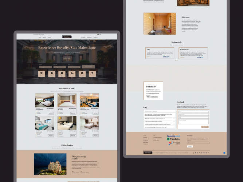Viewport: 243px width, 182px height.
Task: Click the newsletter email input field
Action: pos(198,143)
